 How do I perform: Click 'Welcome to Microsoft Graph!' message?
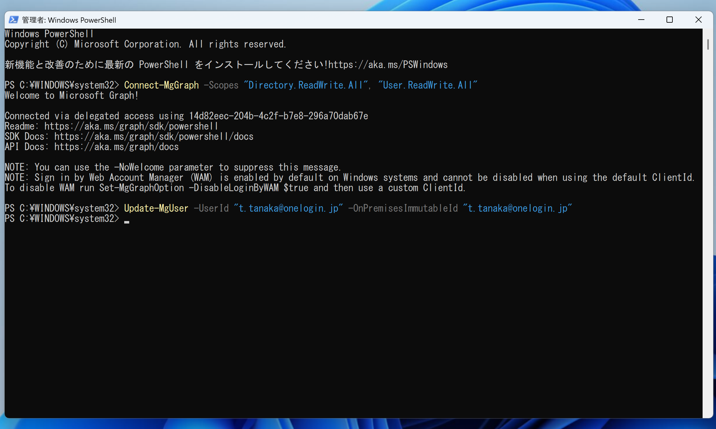point(72,95)
